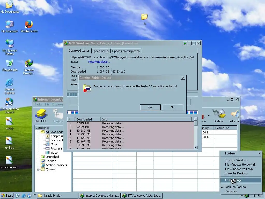Click the download progress bar
The width and height of the screenshot is (265, 199).
tap(132, 94)
